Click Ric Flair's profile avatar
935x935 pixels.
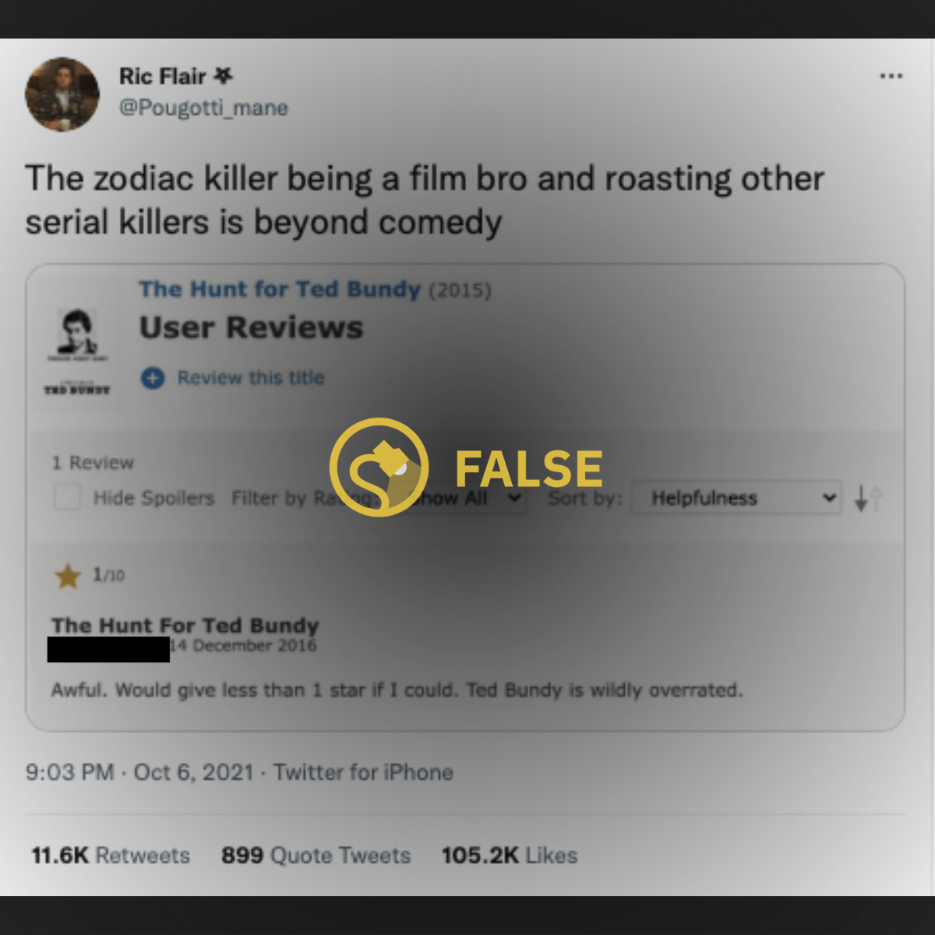click(62, 94)
